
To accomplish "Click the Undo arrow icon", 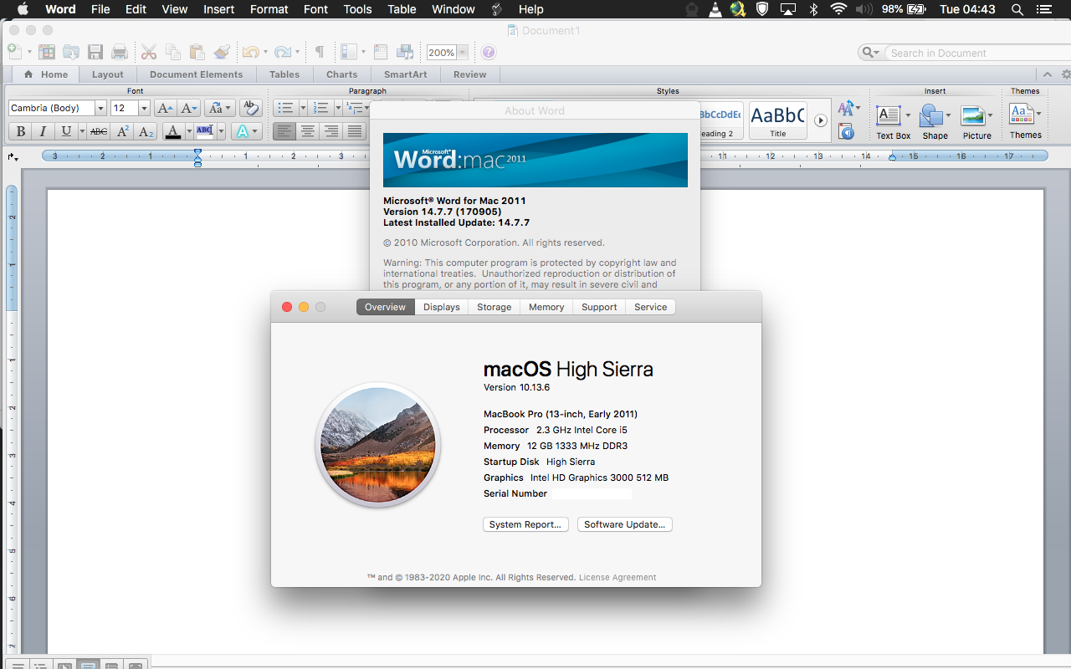I will click(250, 52).
